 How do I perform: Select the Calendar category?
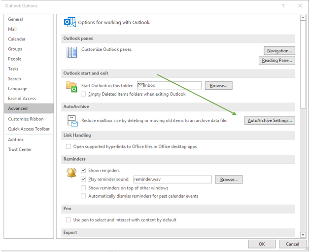click(x=29, y=39)
